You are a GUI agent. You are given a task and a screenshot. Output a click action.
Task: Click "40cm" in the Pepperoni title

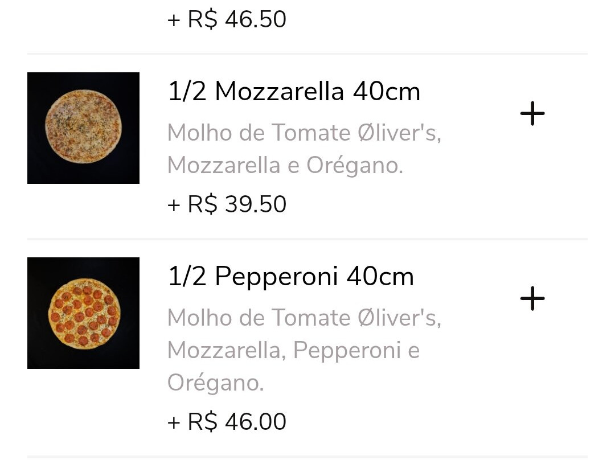tap(380, 277)
